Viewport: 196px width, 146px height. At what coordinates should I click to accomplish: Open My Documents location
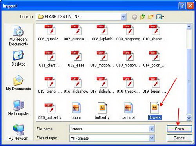pos(18,83)
